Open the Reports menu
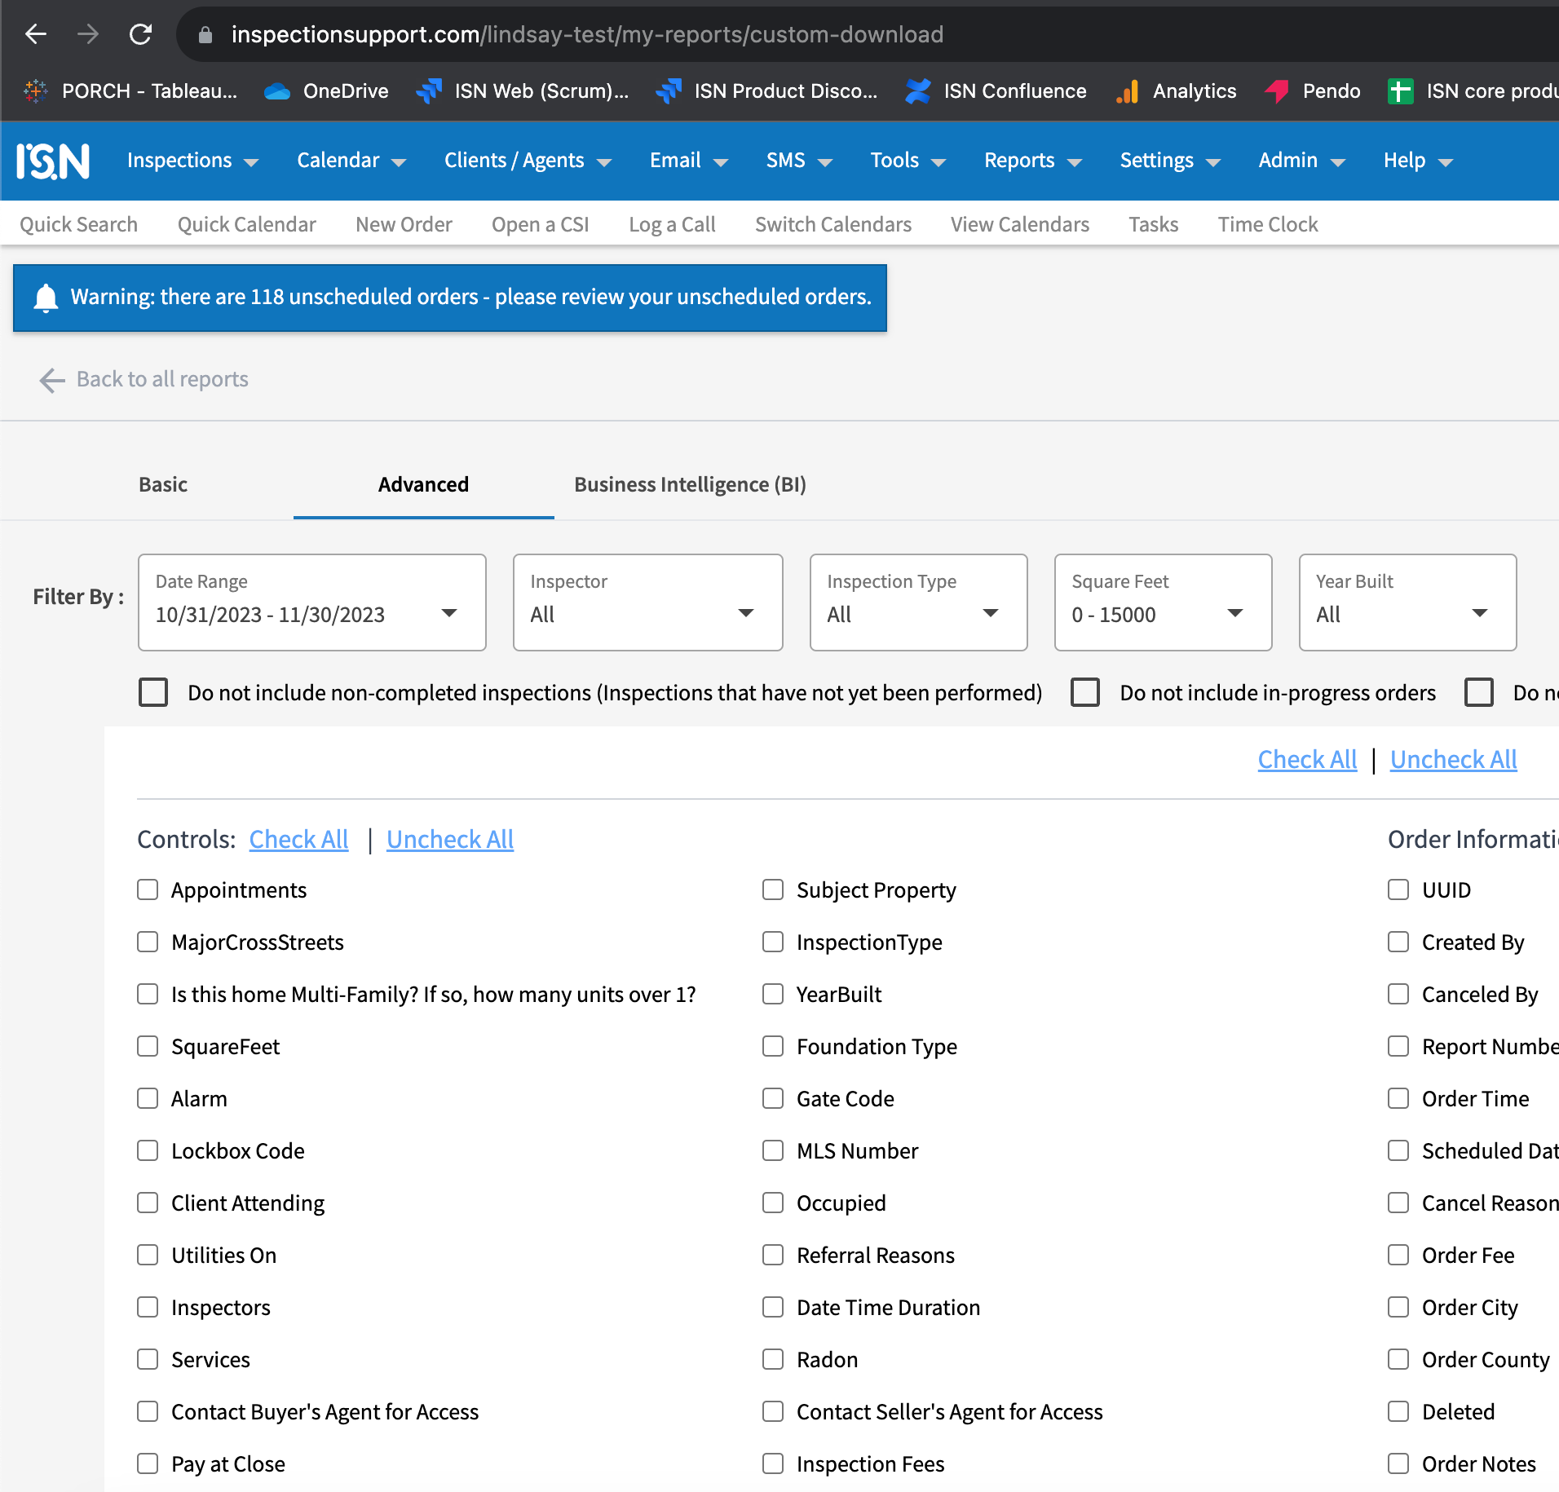 1033,161
